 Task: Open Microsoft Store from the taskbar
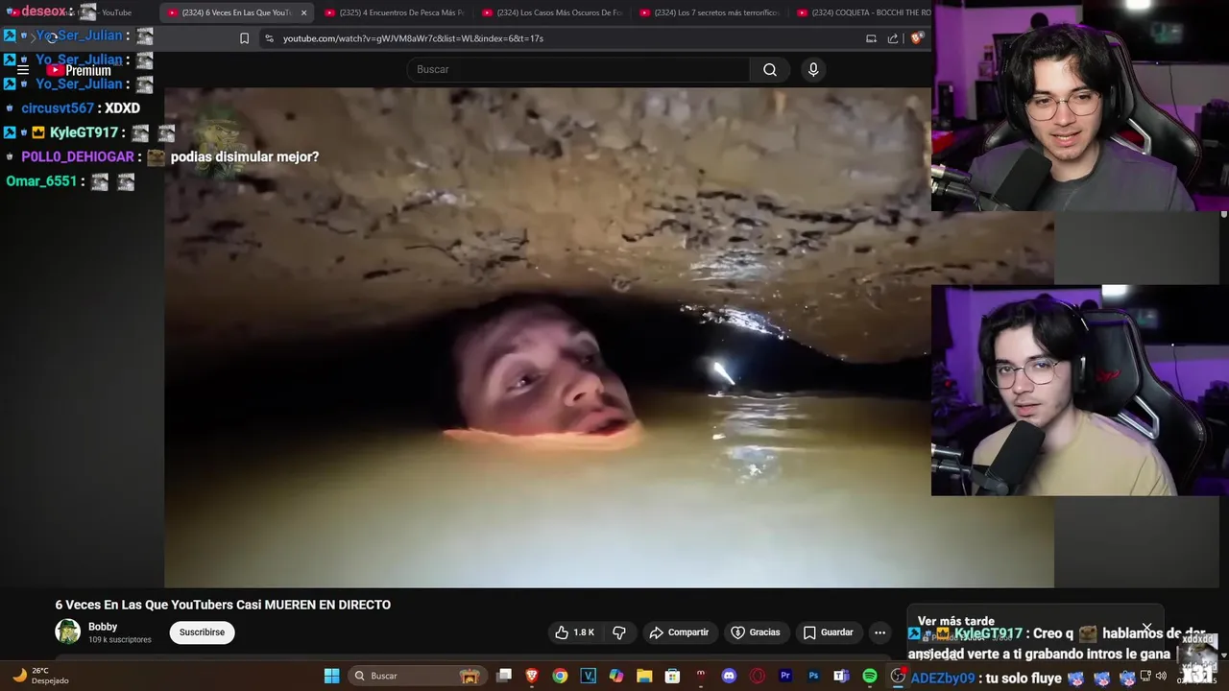click(x=672, y=676)
